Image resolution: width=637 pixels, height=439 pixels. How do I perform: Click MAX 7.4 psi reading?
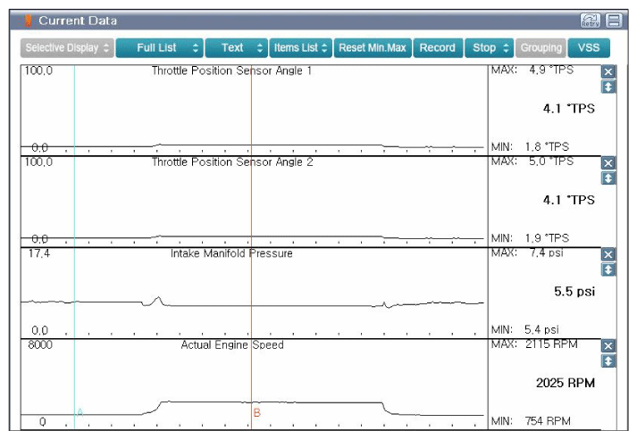pos(527,253)
